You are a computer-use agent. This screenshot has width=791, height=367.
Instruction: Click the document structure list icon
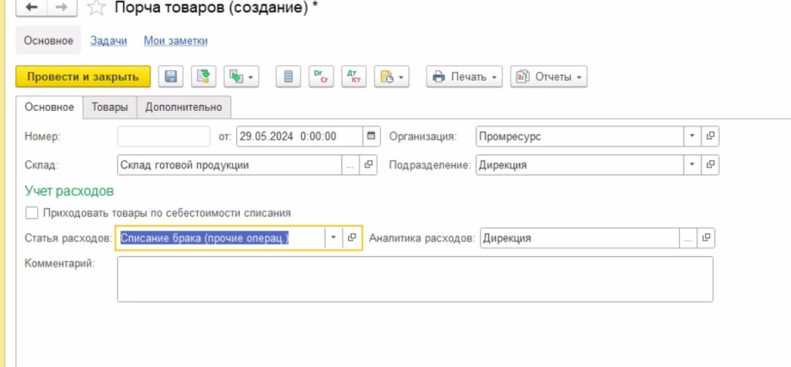click(289, 76)
